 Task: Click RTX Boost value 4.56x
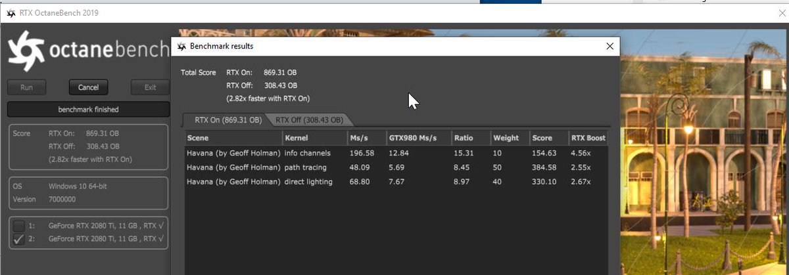click(x=582, y=153)
